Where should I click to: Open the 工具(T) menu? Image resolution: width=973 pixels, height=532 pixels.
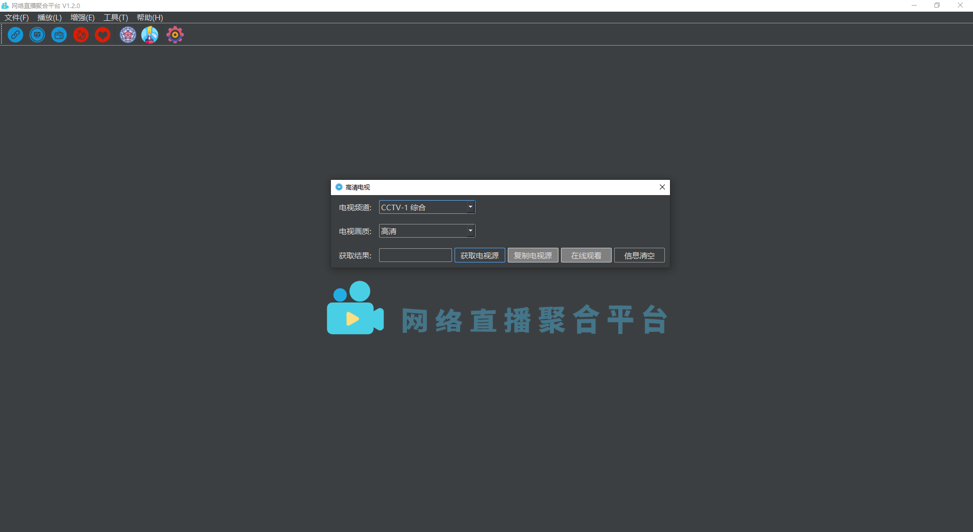pos(116,18)
